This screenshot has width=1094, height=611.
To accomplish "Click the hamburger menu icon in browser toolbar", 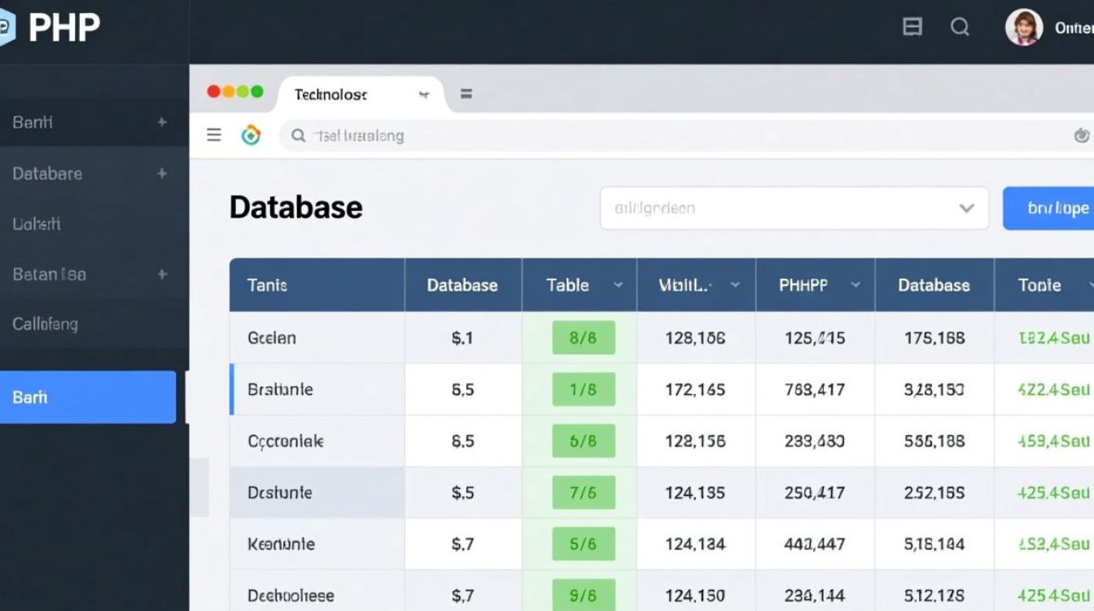I will click(x=214, y=135).
